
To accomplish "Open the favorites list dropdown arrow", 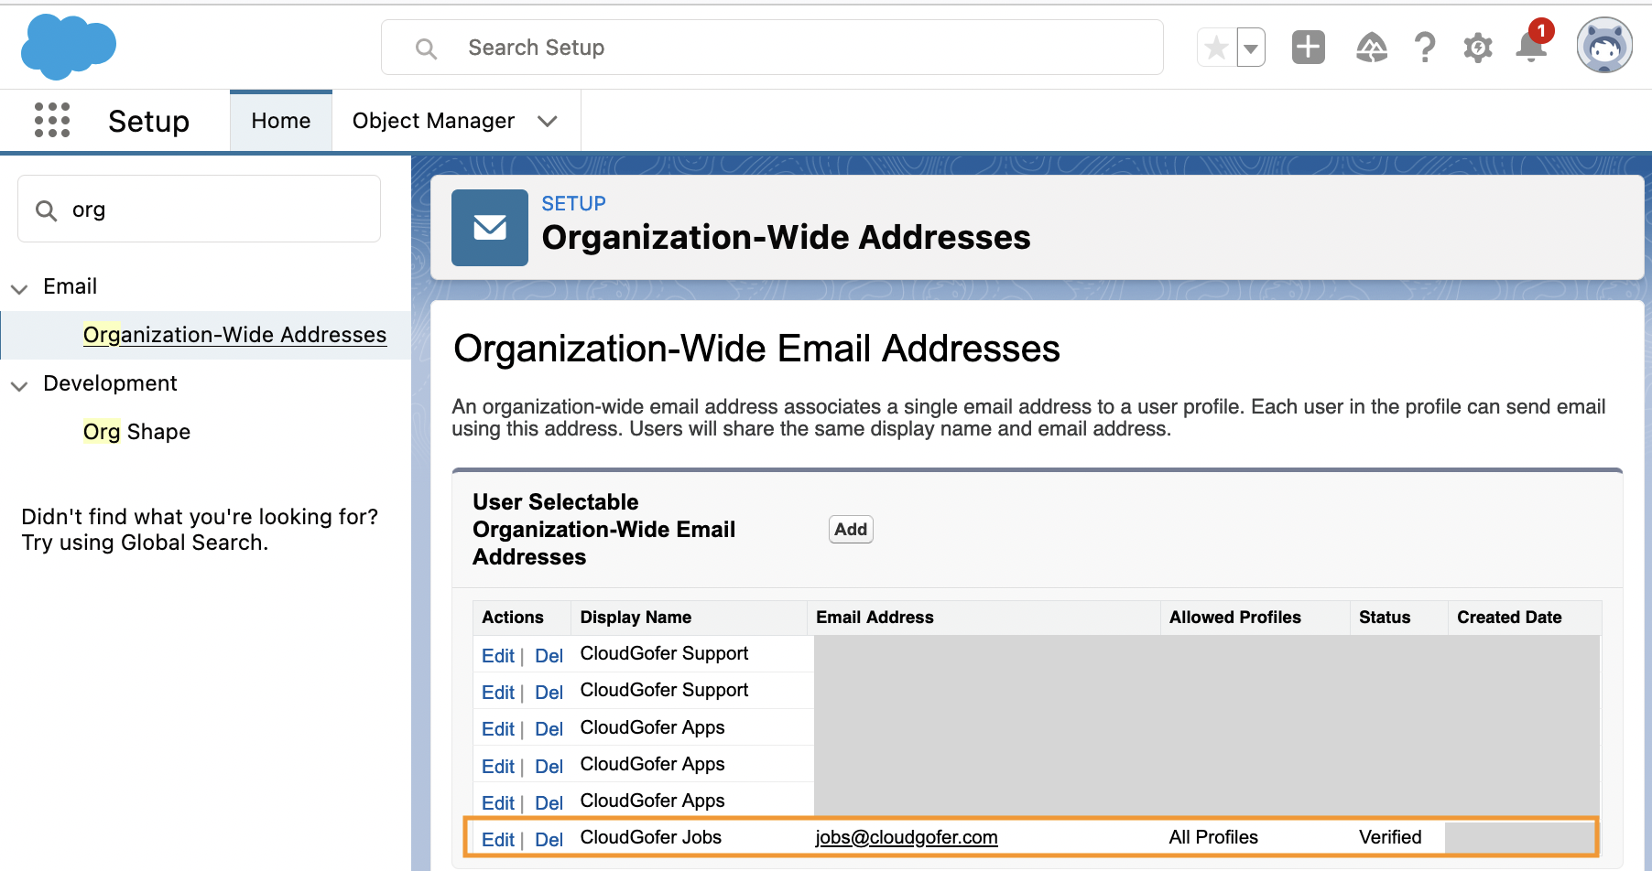I will point(1251,48).
